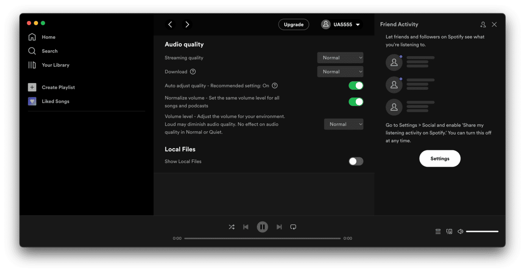Image resolution: width=525 pixels, height=273 pixels.
Task: Enable repeat mode
Action: click(x=293, y=227)
